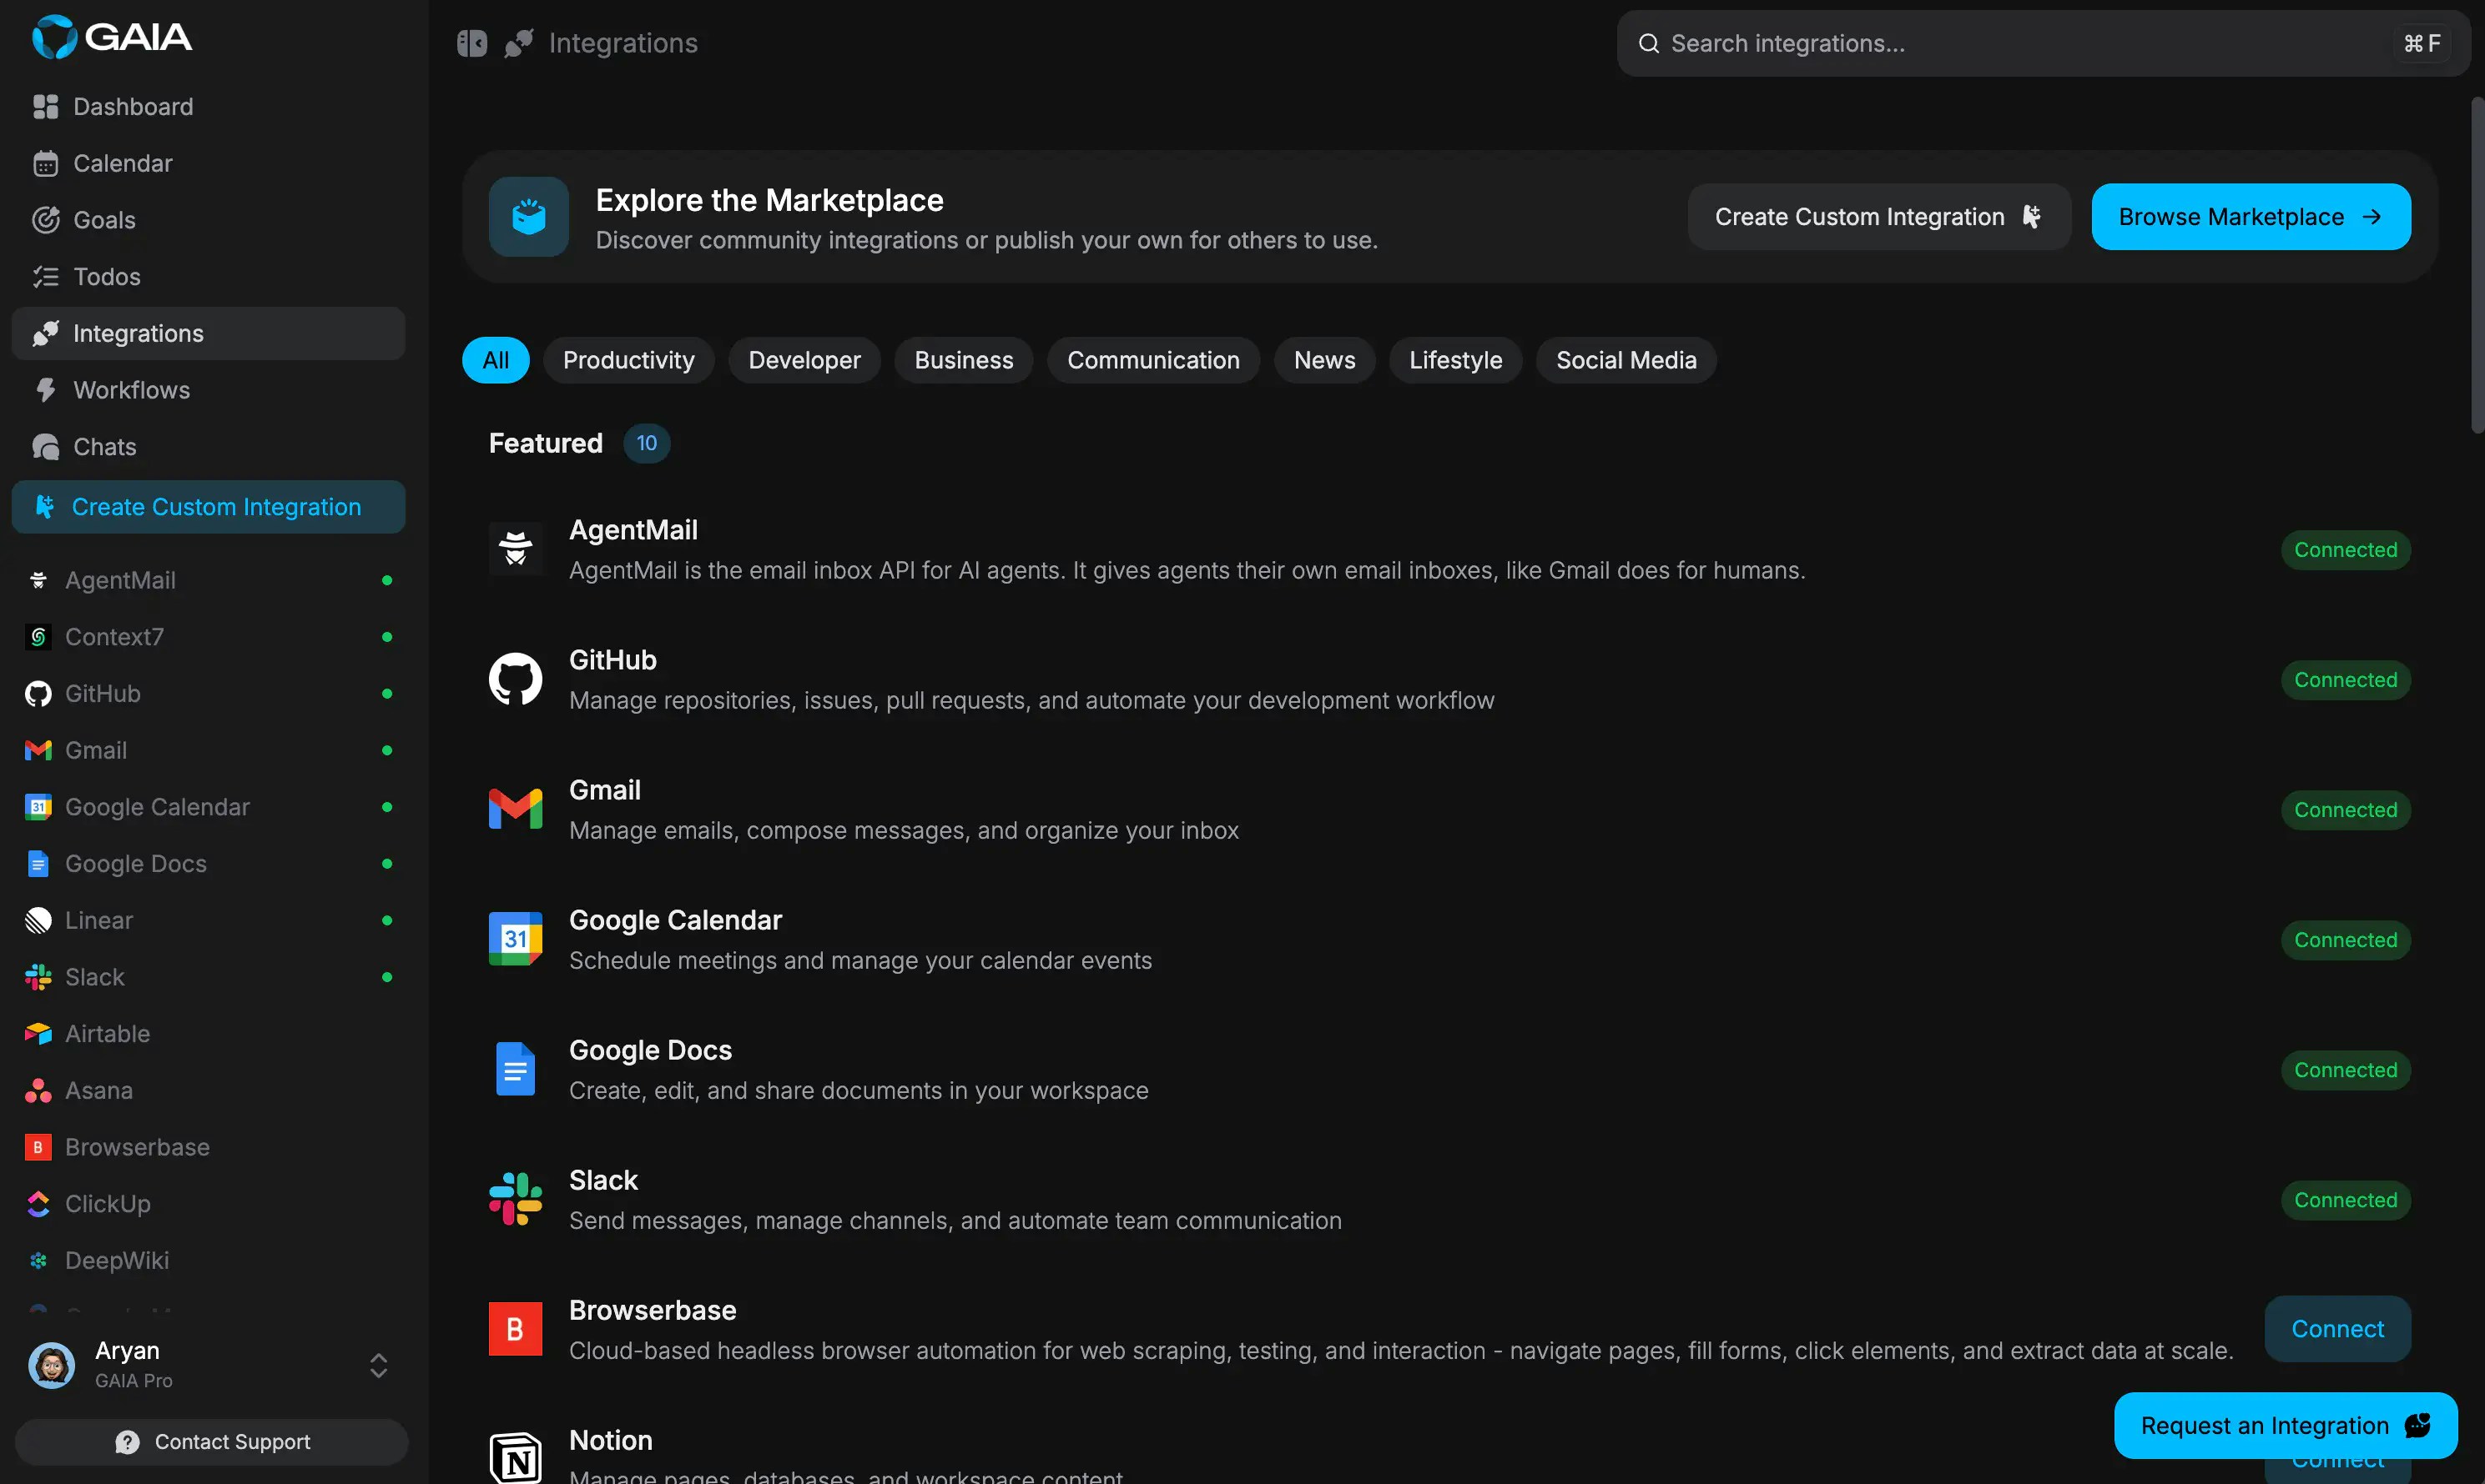
Task: Go to Goals in sidebar
Action: click(x=104, y=220)
